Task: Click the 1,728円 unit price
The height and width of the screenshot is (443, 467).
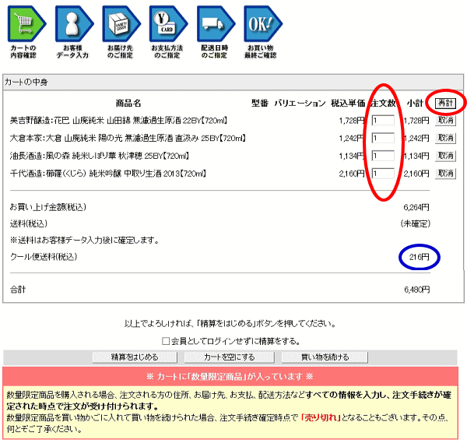Action: click(x=352, y=121)
